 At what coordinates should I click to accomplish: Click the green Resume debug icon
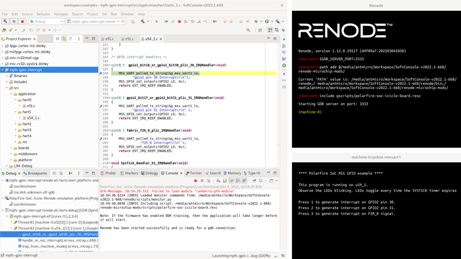(166, 22)
